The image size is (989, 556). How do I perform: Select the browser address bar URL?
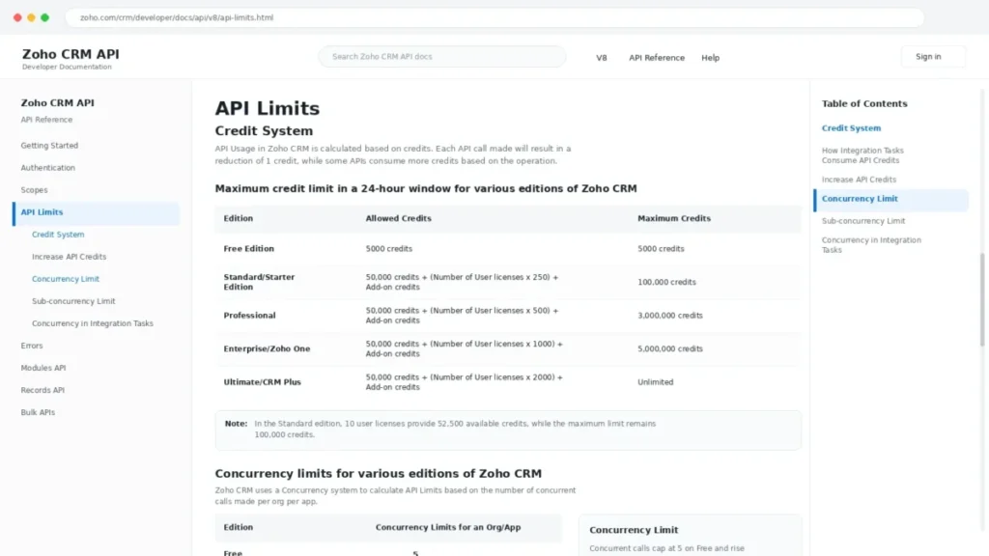click(x=177, y=17)
